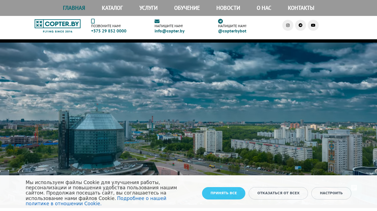This screenshot has width=377, height=211.
Task: Accept cookies with ПРИНЯТЬ ВСЕ
Action: click(x=224, y=193)
